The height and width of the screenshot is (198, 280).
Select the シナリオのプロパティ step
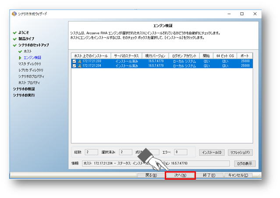31,76
